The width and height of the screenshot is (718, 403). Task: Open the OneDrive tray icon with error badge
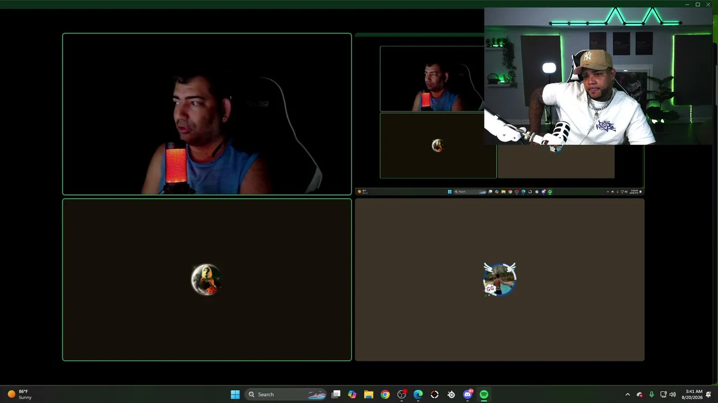tap(639, 395)
